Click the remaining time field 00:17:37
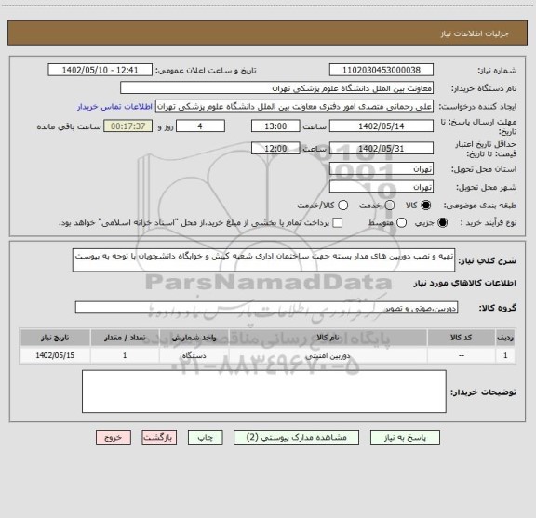536x518 pixels. click(128, 126)
